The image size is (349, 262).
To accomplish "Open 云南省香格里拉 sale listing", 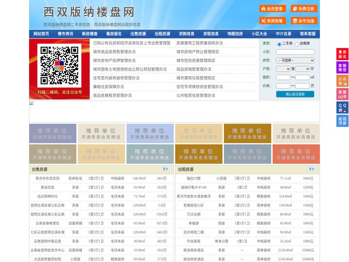I will (48, 223).
